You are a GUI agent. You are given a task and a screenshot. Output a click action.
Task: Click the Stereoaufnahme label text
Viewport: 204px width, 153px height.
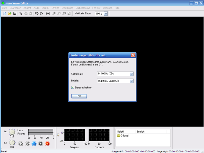point(83,88)
